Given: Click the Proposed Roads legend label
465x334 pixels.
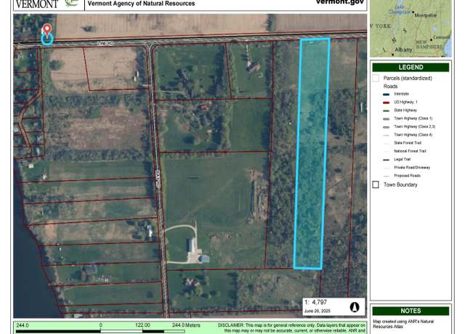Looking at the screenshot, I should 407,176.
